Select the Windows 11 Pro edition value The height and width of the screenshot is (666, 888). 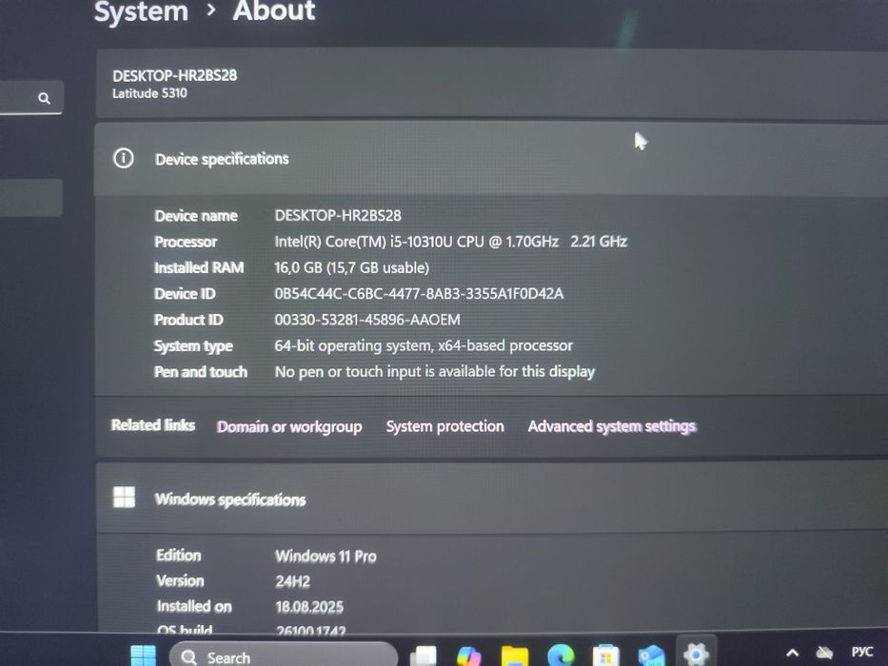(326, 557)
